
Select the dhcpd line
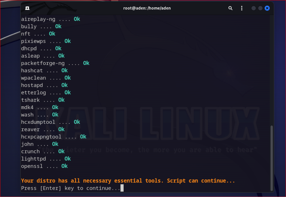41,49
